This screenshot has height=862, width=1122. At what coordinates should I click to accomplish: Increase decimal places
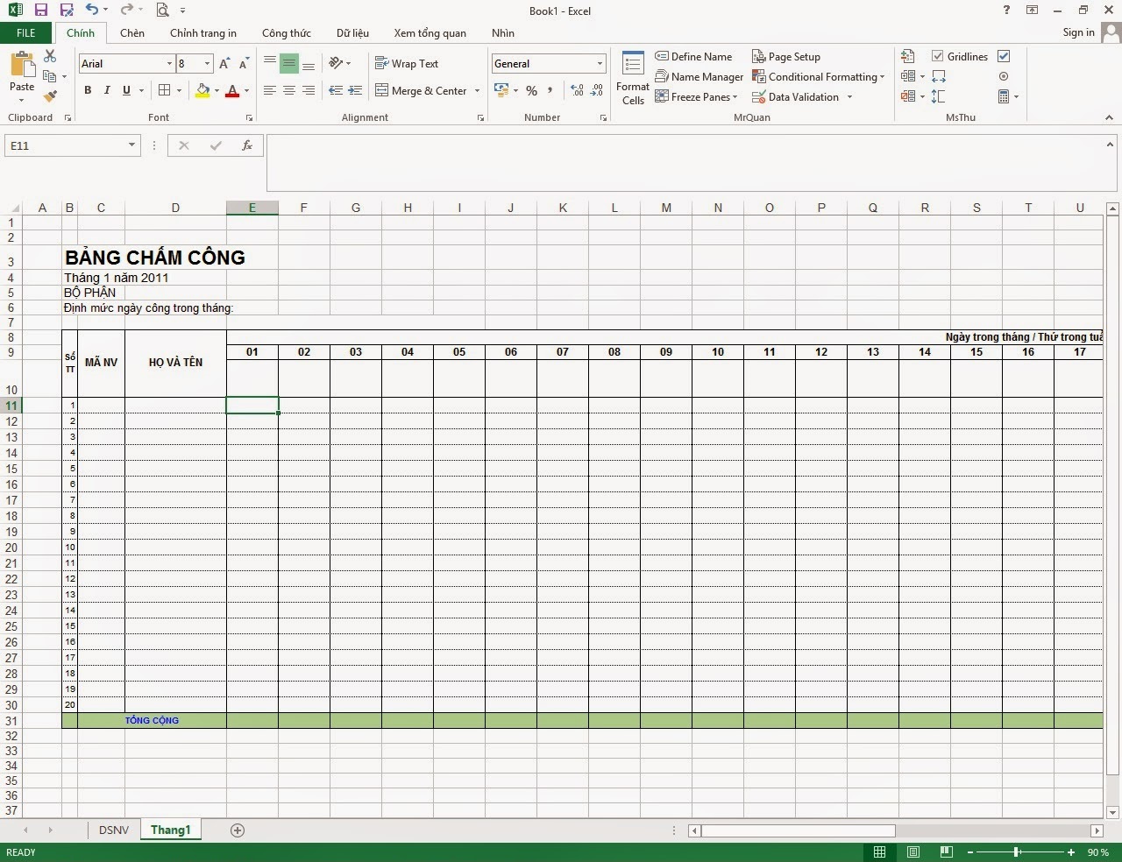point(577,90)
